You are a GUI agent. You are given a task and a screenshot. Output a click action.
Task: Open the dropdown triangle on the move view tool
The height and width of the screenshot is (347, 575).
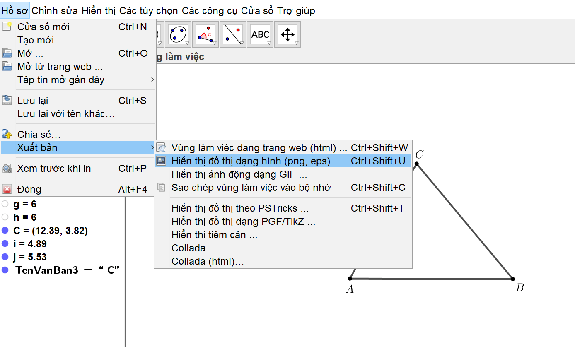point(296,43)
